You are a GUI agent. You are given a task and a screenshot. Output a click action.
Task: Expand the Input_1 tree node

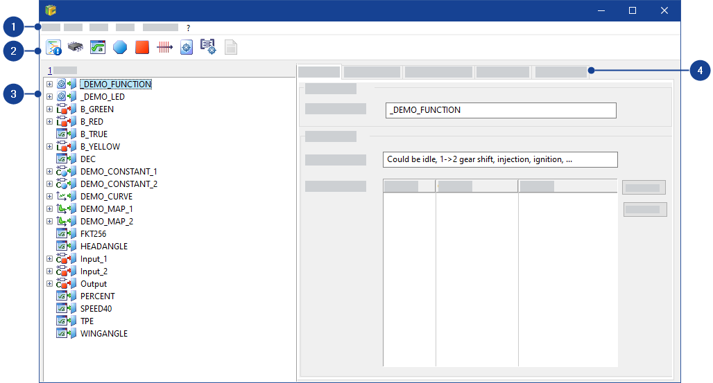(49, 259)
